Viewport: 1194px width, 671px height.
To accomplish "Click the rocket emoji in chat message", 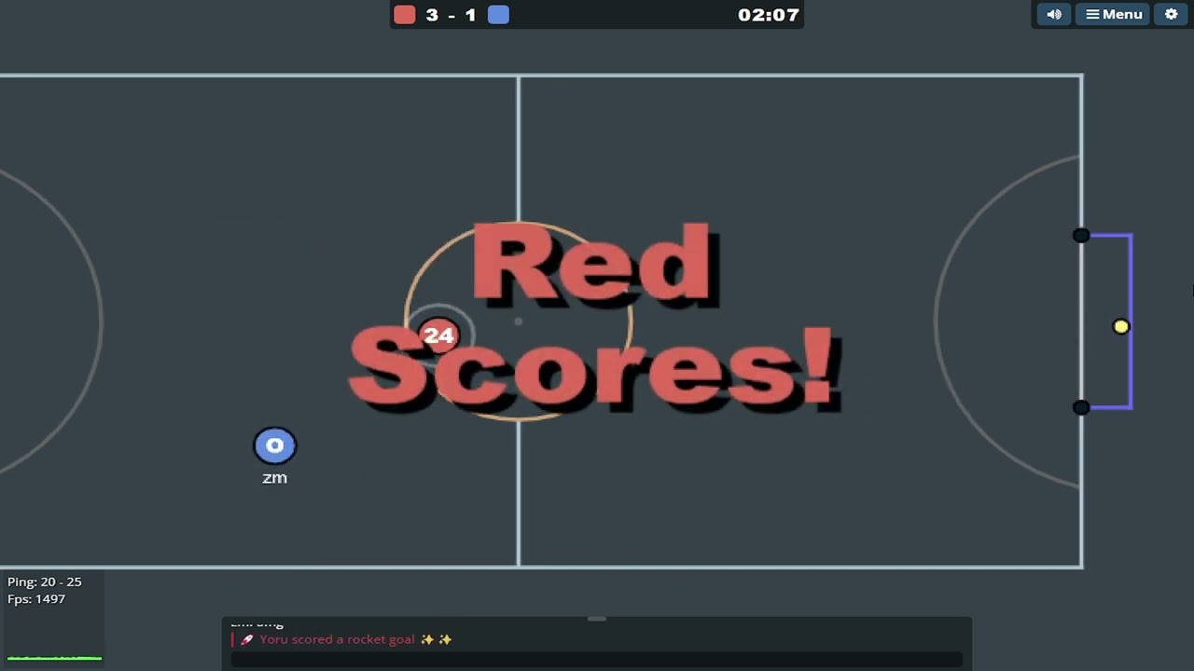I will pos(247,639).
